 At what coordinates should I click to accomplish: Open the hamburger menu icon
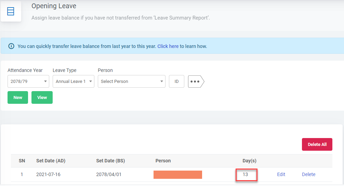[11, 11]
